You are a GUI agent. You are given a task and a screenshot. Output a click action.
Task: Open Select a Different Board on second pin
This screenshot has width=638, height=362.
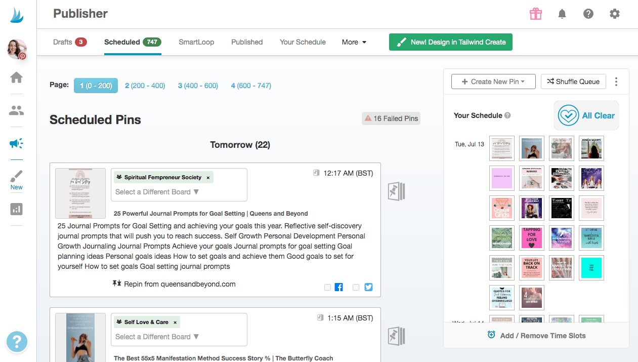point(157,337)
